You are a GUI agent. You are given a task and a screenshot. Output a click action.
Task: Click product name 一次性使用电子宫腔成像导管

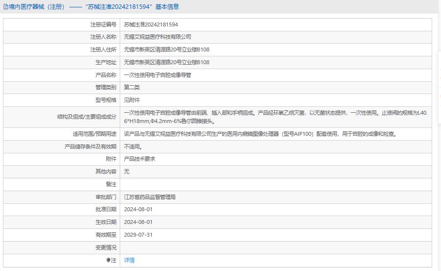coord(157,75)
